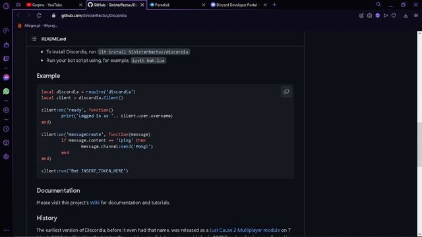This screenshot has width=422, height=237.
Task: Click the local discordia require line
Action: pos(88,92)
